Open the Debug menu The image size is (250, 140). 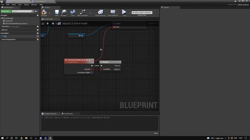click(27, 5)
